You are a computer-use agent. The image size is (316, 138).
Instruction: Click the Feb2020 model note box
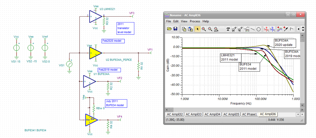tap(113, 41)
